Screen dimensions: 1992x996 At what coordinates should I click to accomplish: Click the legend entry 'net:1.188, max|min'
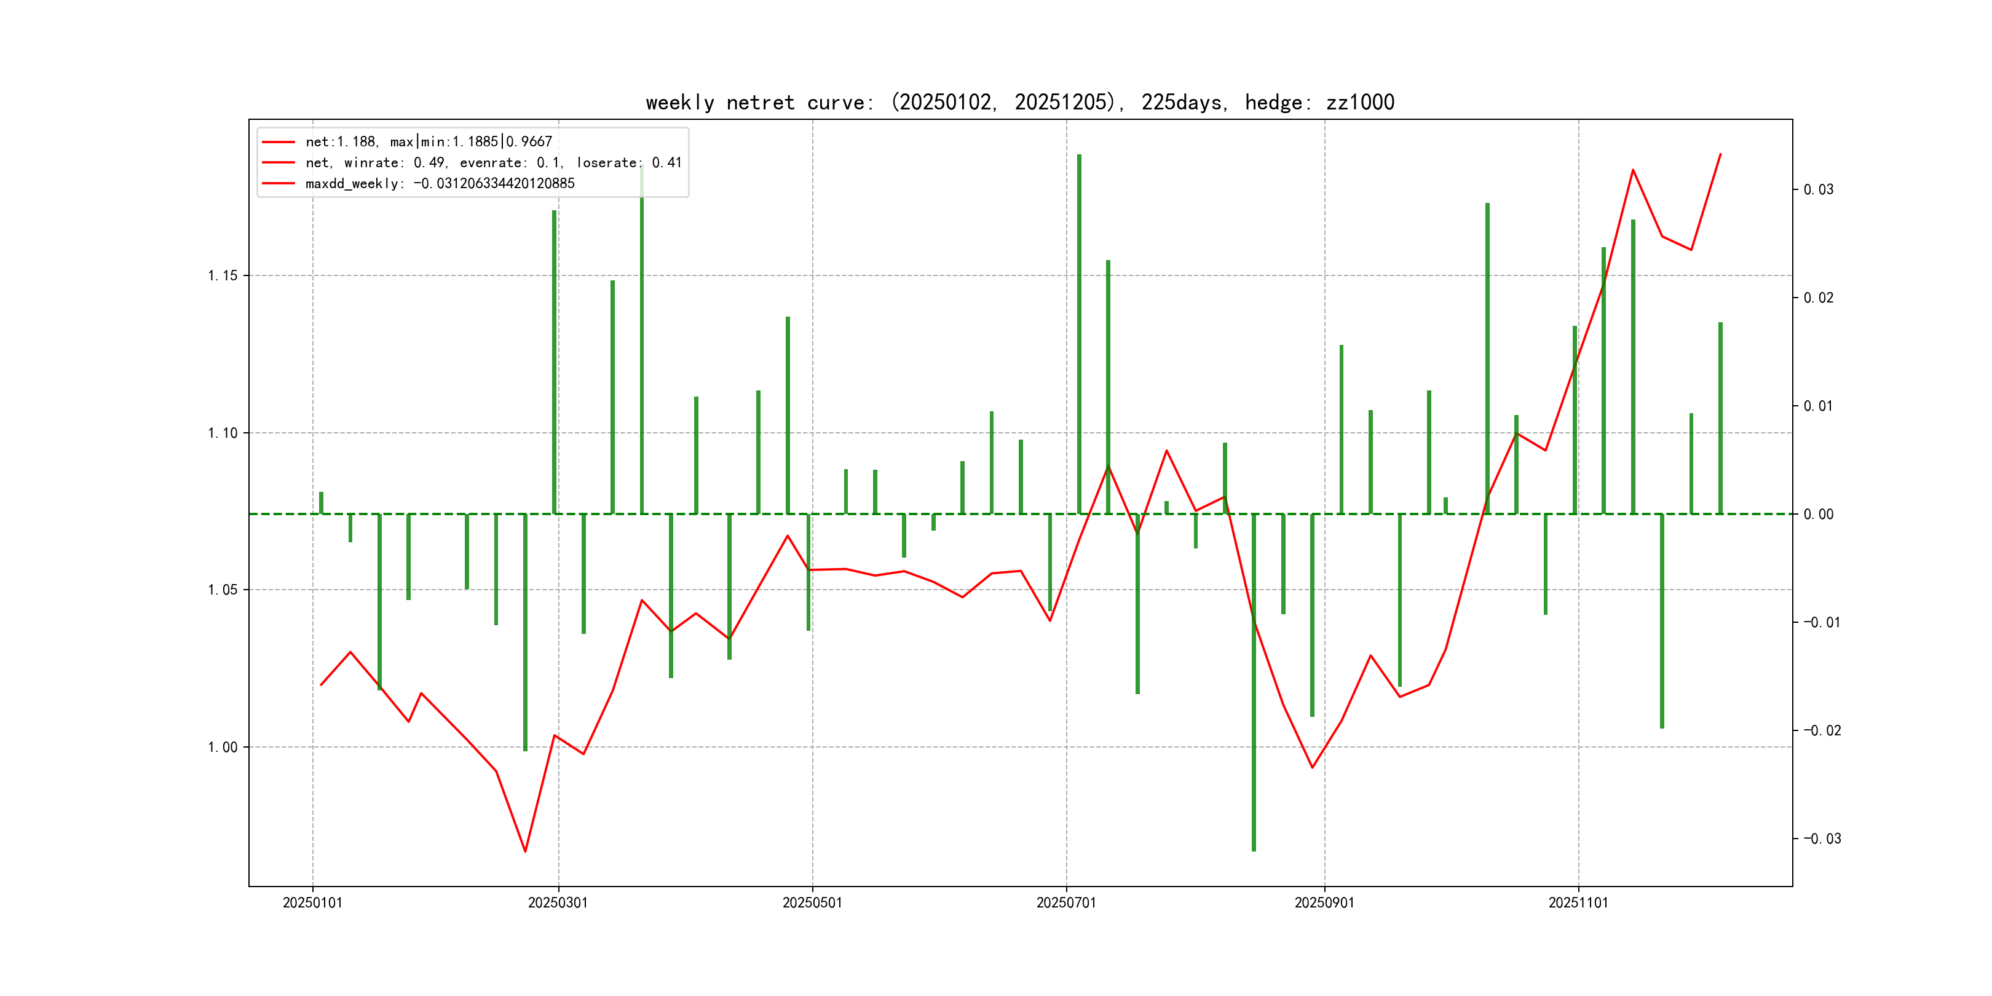[429, 141]
